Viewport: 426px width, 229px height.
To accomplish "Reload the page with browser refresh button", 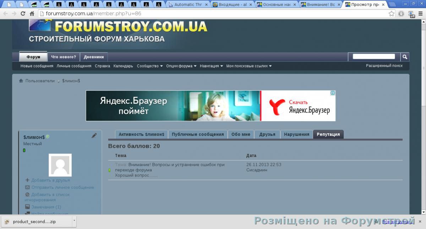I will (23, 14).
